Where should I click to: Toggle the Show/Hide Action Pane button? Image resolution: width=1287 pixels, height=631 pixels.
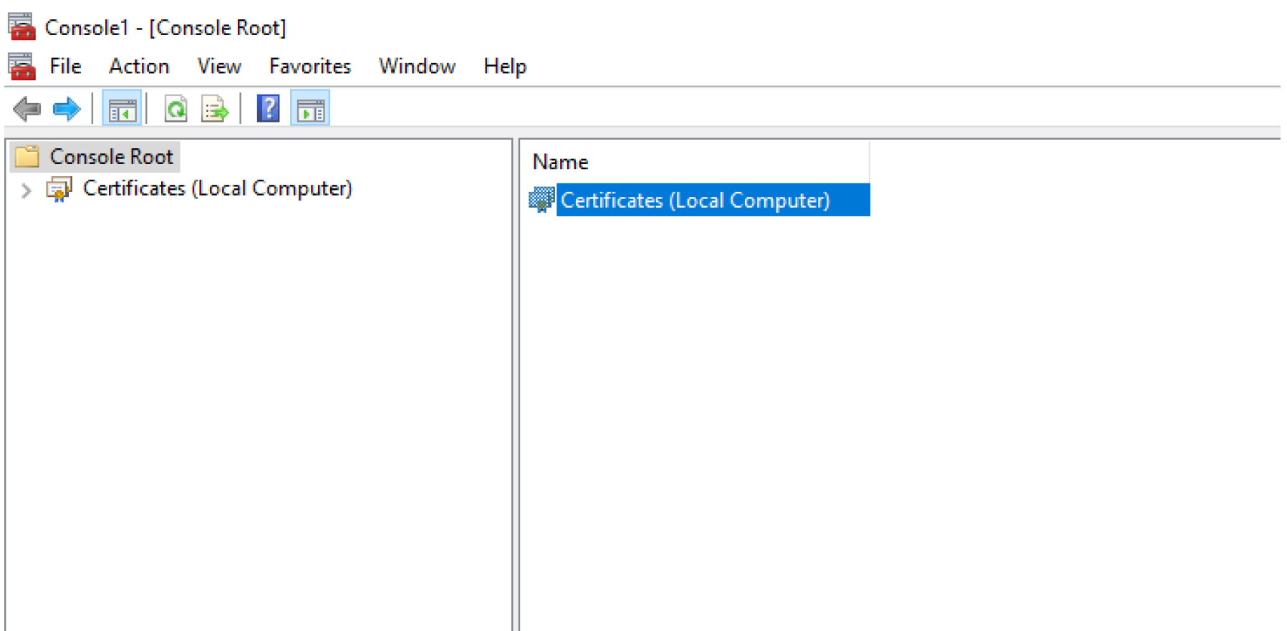point(310,109)
